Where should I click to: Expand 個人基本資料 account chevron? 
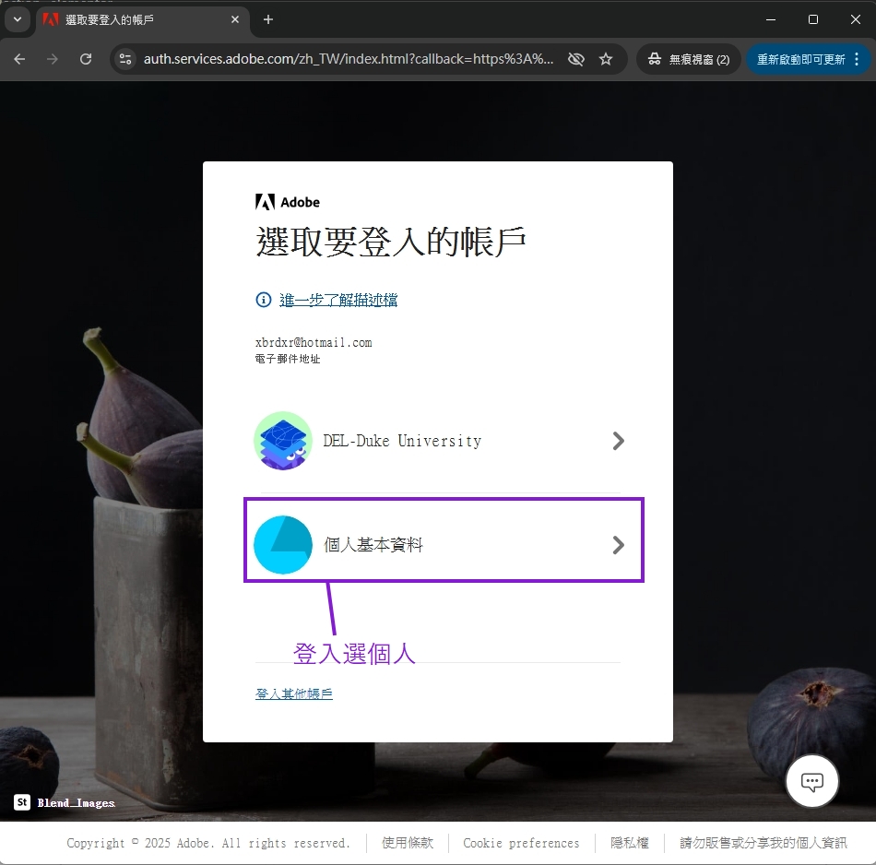tap(618, 545)
